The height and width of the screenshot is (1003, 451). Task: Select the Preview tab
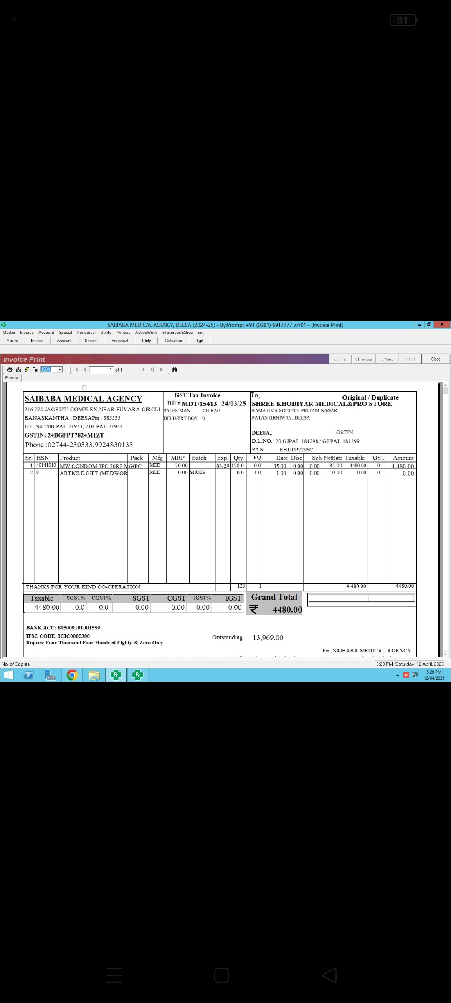pyautogui.click(x=12, y=378)
